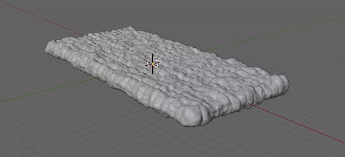Viewport: 345px width, 157px height.
Task: Click the orange origin dot on the mesh
Action: 153,64
